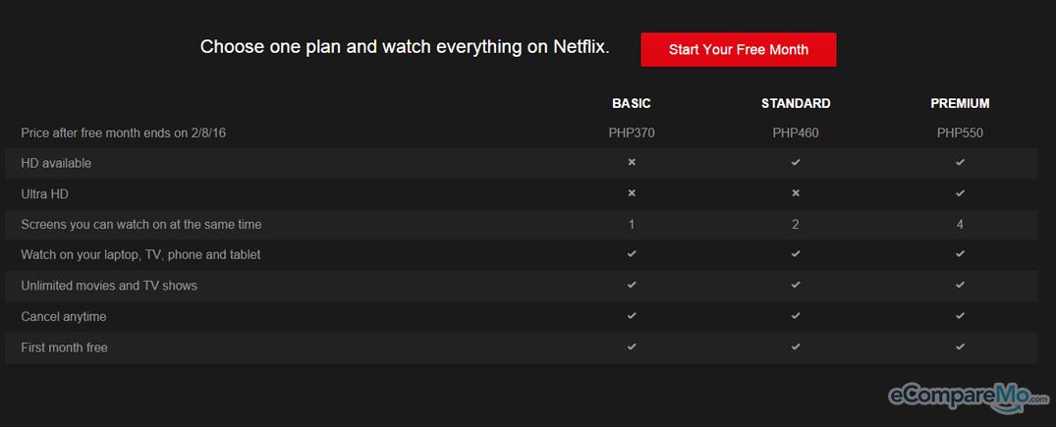
Task: Click the X mark for Basic HD available
Action: [x=631, y=162]
